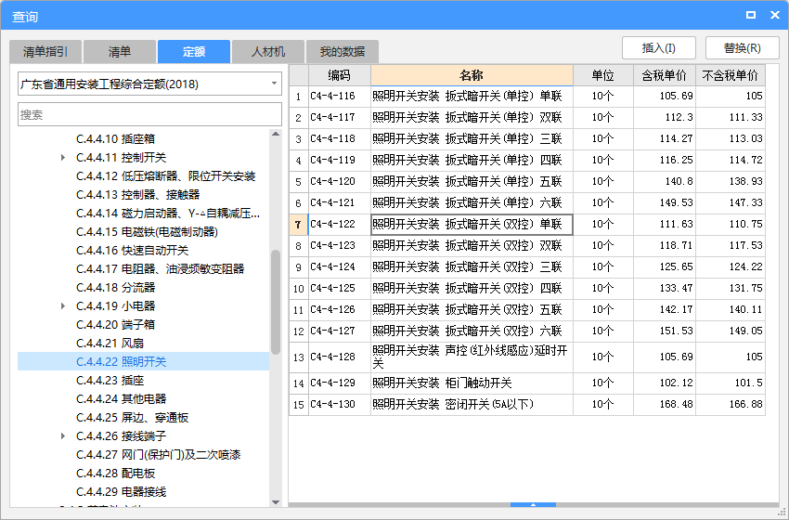Select C.4.4.10 插座箱 in the tree
The height and width of the screenshot is (520, 789).
(x=115, y=139)
